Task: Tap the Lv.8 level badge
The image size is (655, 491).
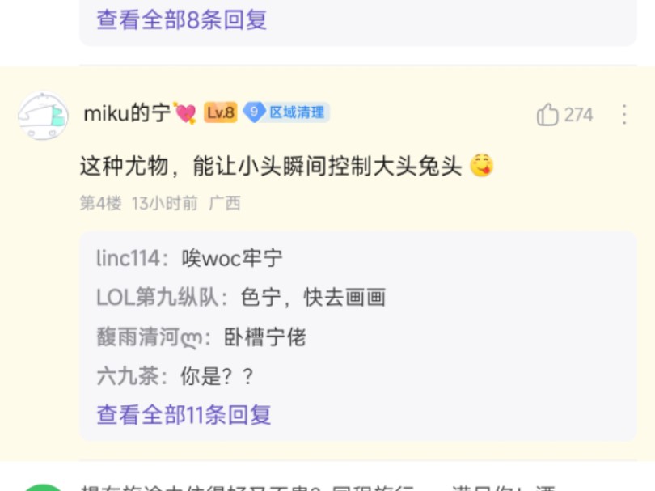Action: pyautogui.click(x=221, y=112)
